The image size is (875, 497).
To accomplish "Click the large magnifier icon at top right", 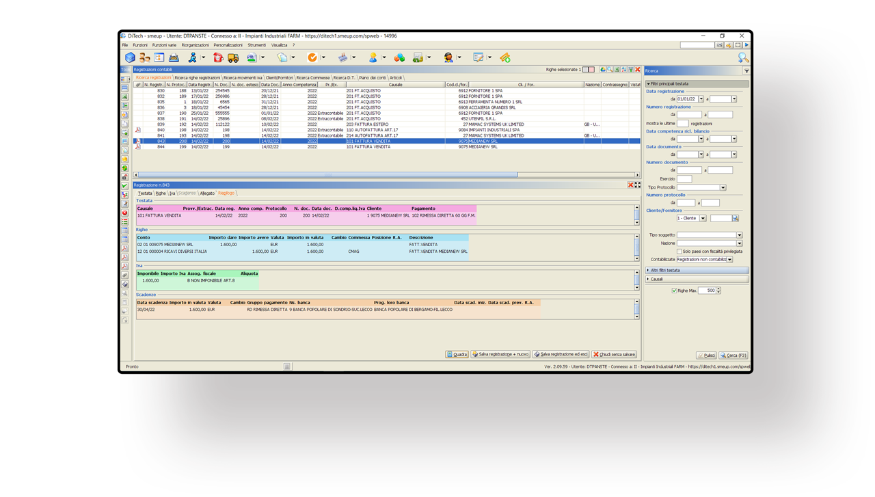I will (x=743, y=59).
